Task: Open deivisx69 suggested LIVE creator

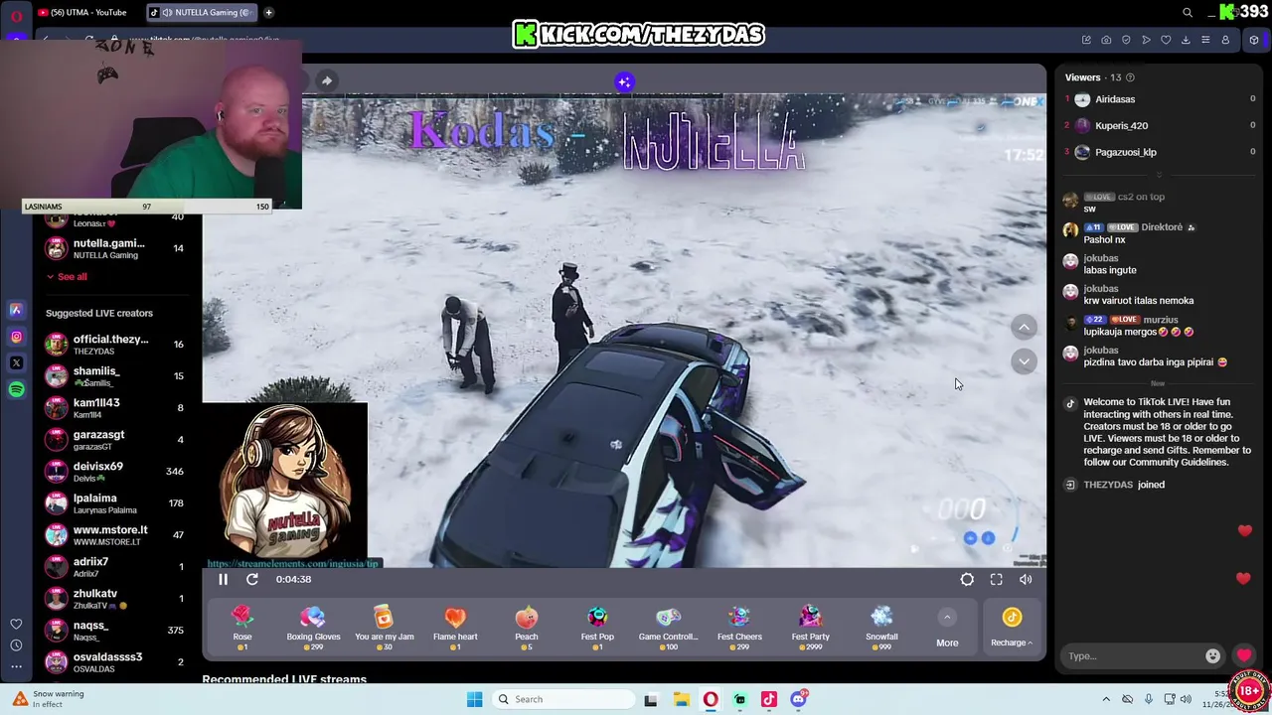Action: pos(114,472)
